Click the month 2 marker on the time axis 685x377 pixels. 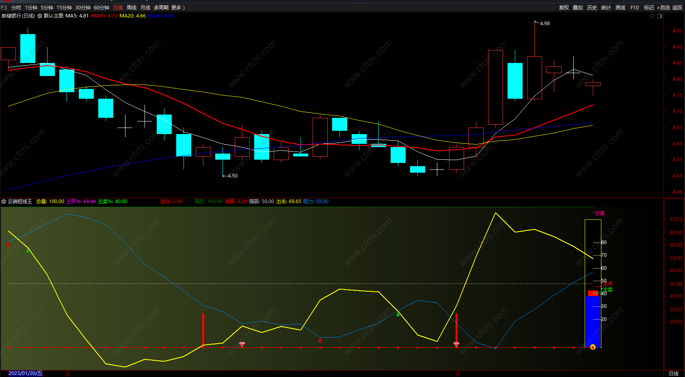[68, 374]
